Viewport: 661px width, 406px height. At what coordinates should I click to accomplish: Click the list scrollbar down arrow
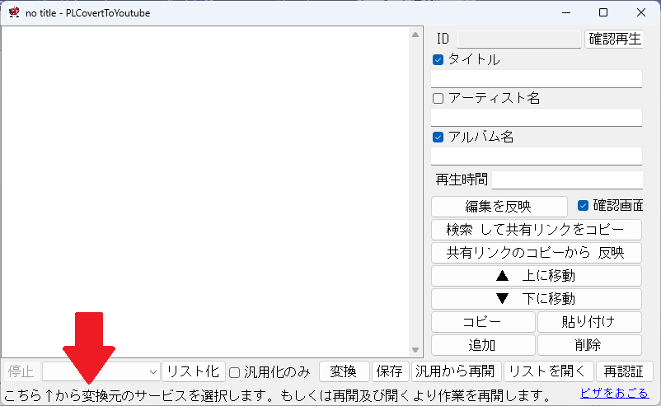coord(415,350)
